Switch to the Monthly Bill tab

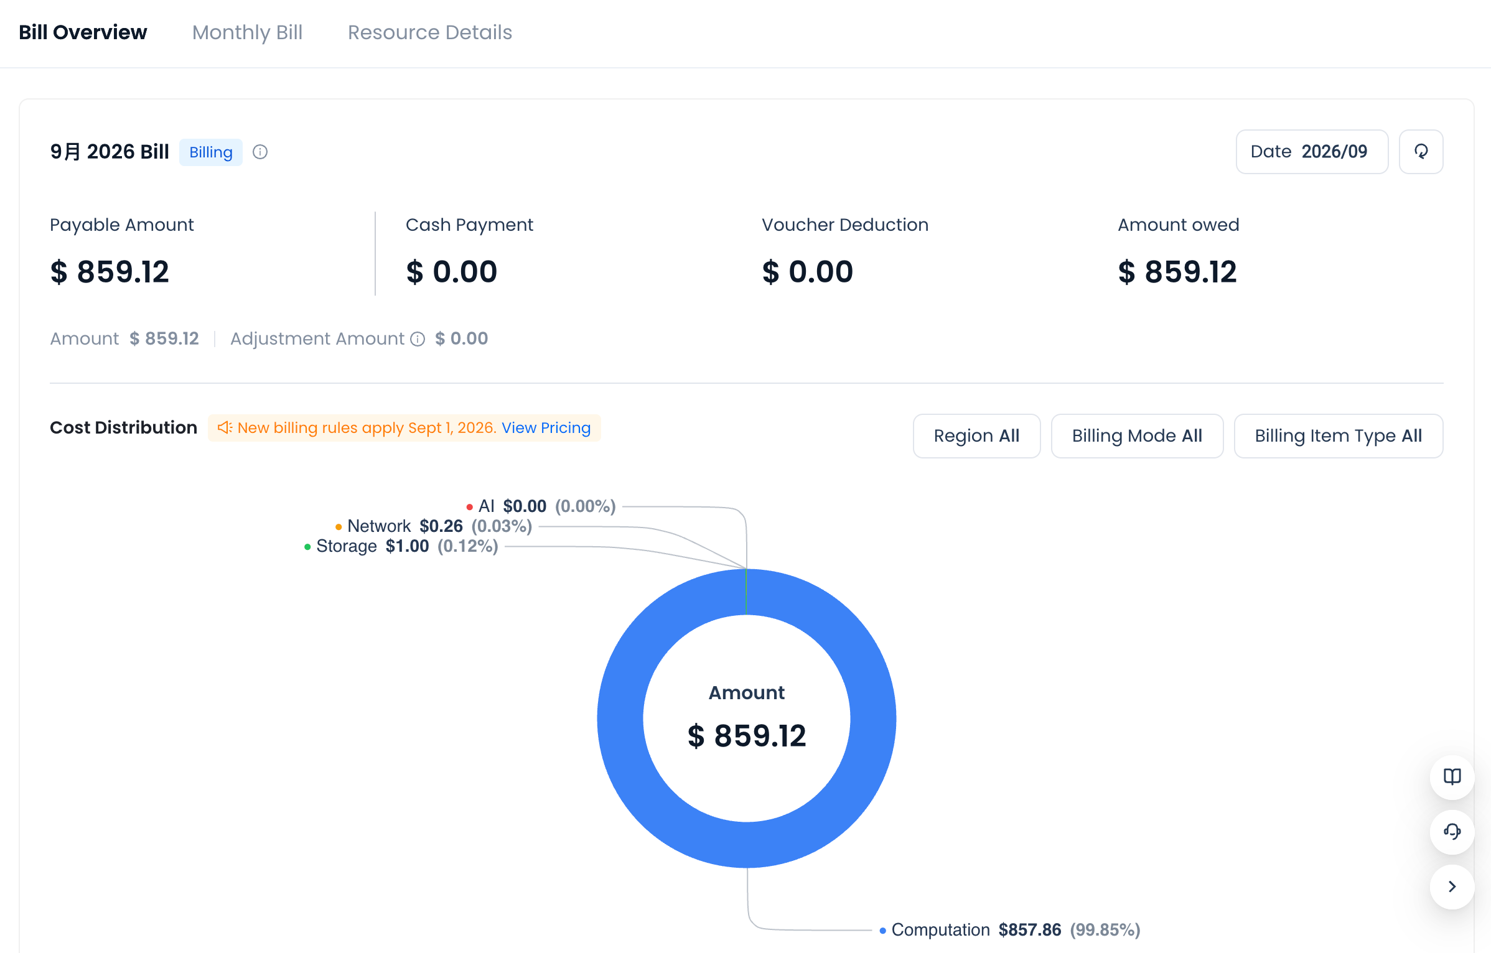pyautogui.click(x=247, y=32)
